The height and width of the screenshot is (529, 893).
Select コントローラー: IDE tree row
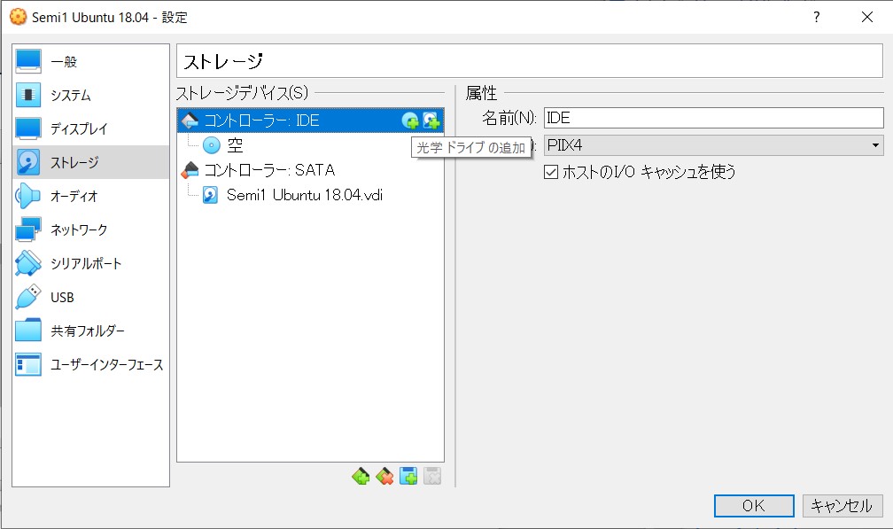coord(310,121)
